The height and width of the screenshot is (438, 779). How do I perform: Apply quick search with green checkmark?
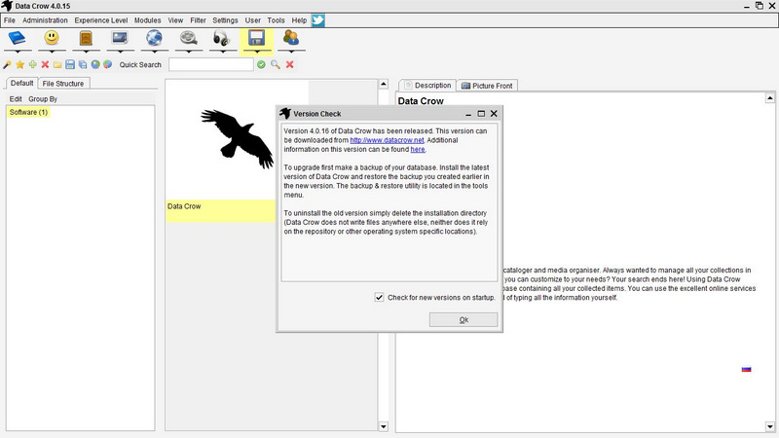pyautogui.click(x=261, y=64)
